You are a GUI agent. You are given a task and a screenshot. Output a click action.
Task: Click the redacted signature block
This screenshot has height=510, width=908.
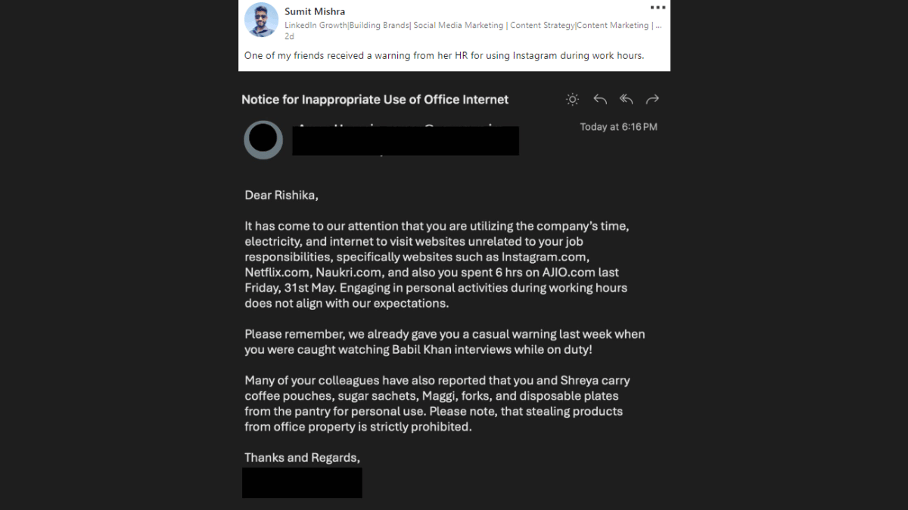(302, 482)
